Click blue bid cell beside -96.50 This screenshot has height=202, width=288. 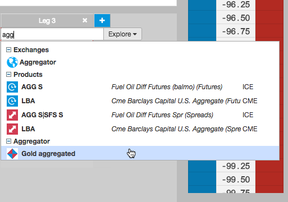[202, 17]
